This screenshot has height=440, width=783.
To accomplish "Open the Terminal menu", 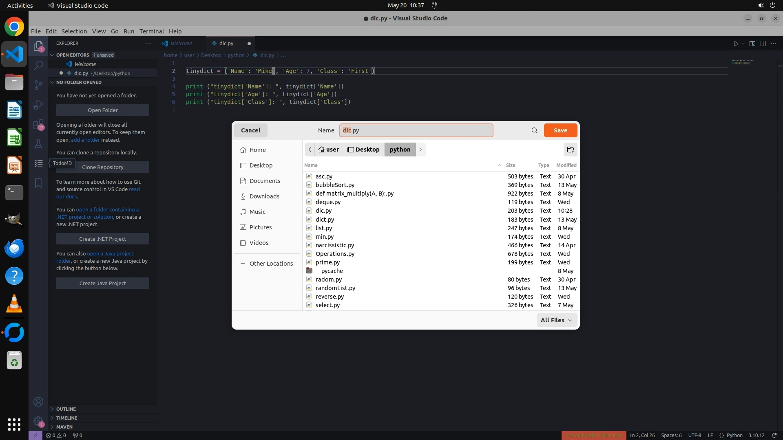I will click(x=151, y=31).
